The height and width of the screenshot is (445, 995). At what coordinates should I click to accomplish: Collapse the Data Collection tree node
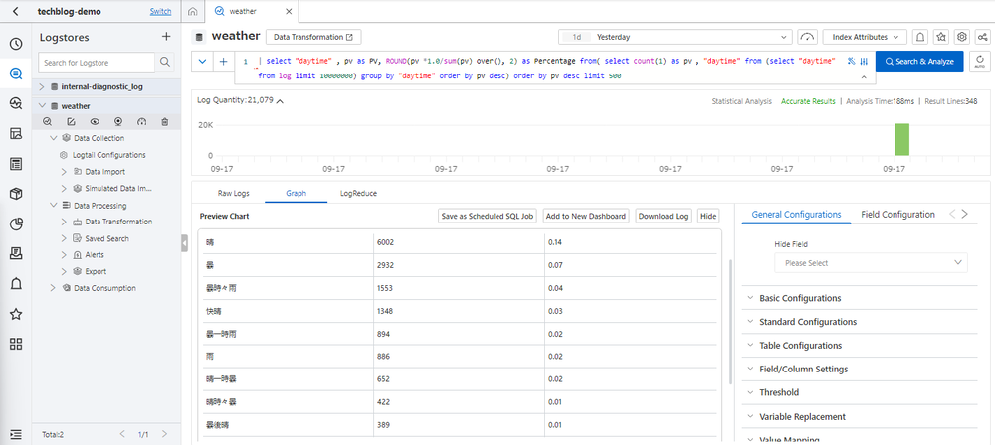pos(53,138)
